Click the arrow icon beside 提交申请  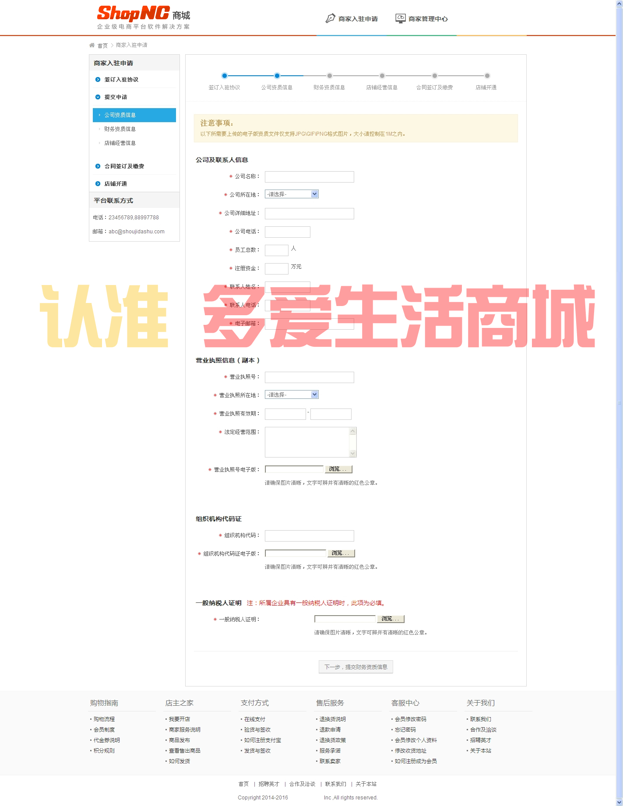98,97
